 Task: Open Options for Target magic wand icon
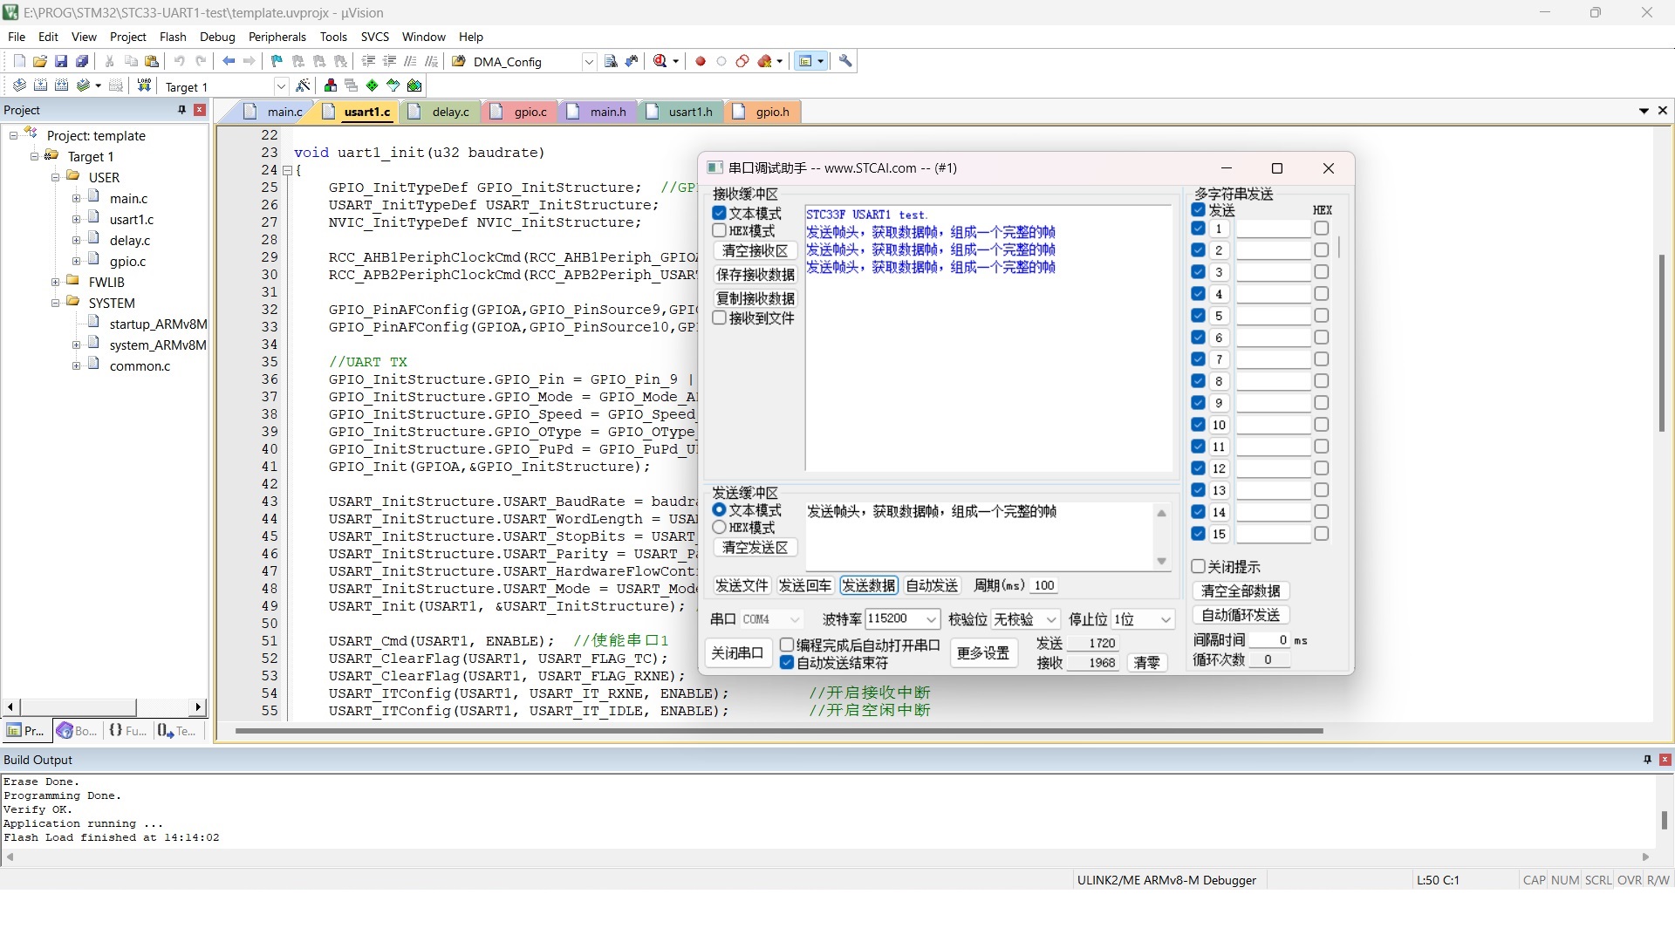[303, 85]
